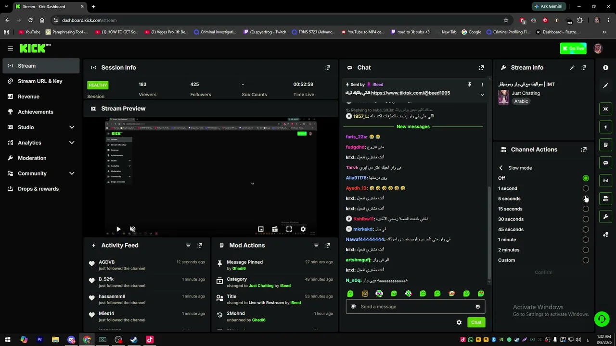Go back from the Slow mode list
This screenshot has width=616, height=346.
[x=501, y=168]
